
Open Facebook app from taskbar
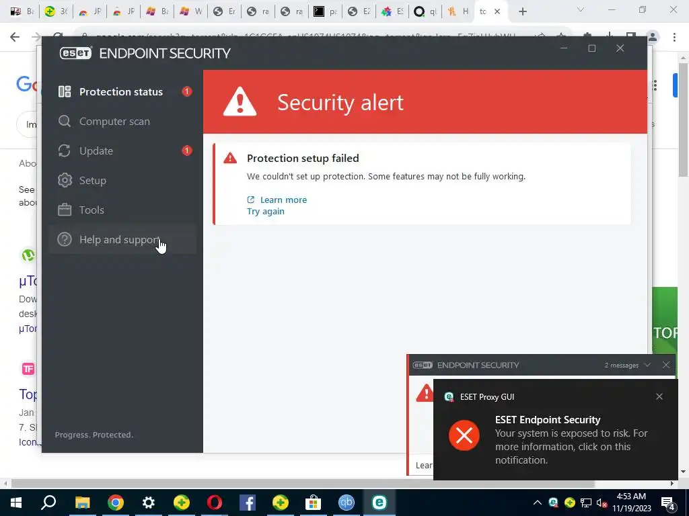248,503
